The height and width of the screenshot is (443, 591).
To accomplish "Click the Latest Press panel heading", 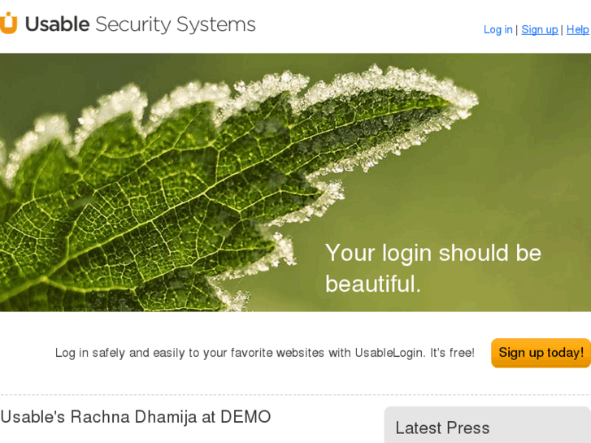I will (x=442, y=428).
